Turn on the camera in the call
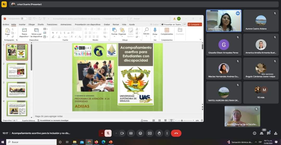The height and width of the screenshot is (145, 281). pos(122,133)
